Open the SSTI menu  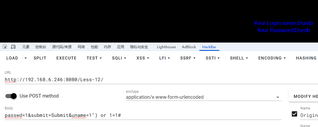pos(213,58)
